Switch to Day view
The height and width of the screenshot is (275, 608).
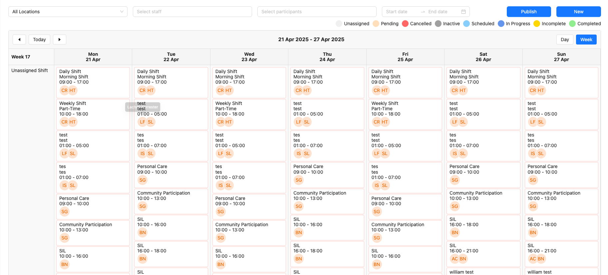(565, 40)
